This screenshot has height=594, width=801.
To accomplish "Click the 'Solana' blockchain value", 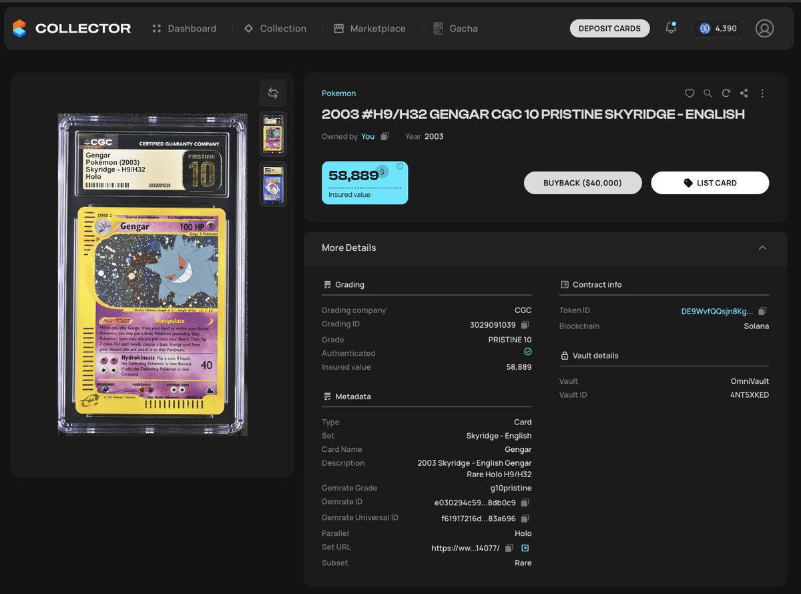I will pos(756,326).
